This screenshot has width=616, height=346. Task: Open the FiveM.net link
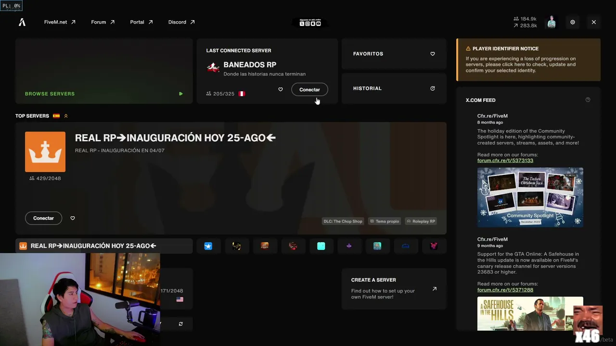[x=60, y=22]
